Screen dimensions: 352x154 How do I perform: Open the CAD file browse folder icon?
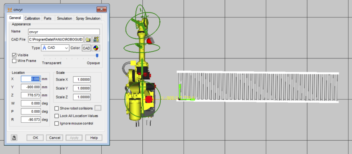(88, 40)
